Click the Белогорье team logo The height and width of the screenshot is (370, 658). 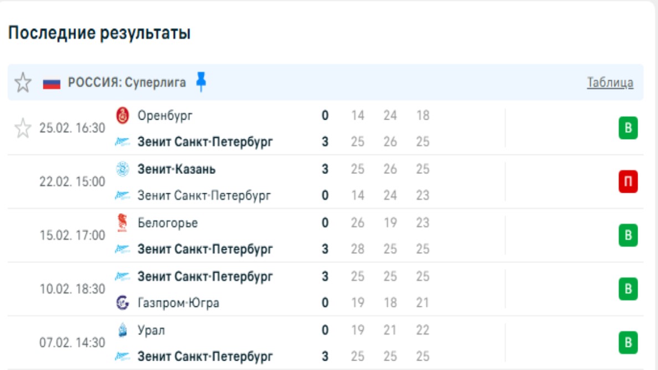[x=122, y=223]
